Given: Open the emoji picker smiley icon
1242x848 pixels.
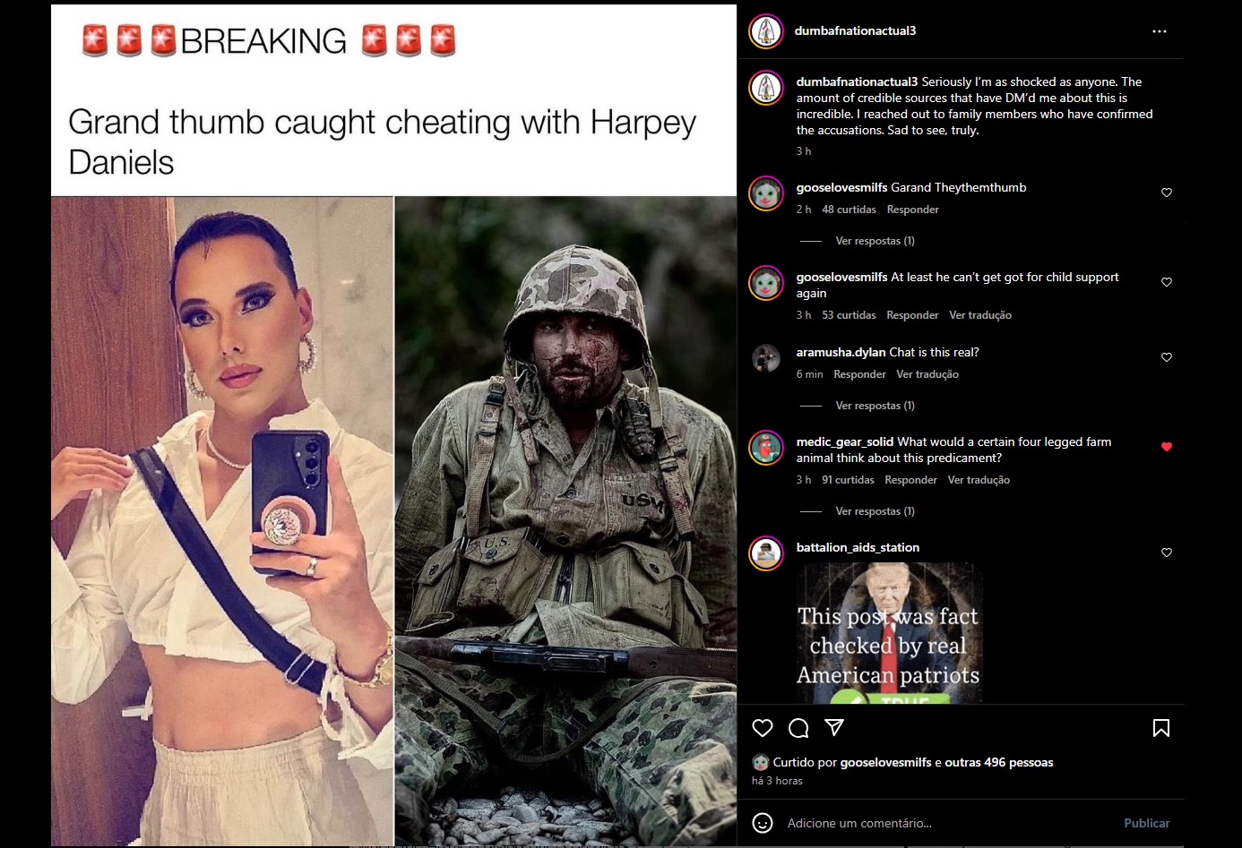Looking at the screenshot, I should [763, 823].
